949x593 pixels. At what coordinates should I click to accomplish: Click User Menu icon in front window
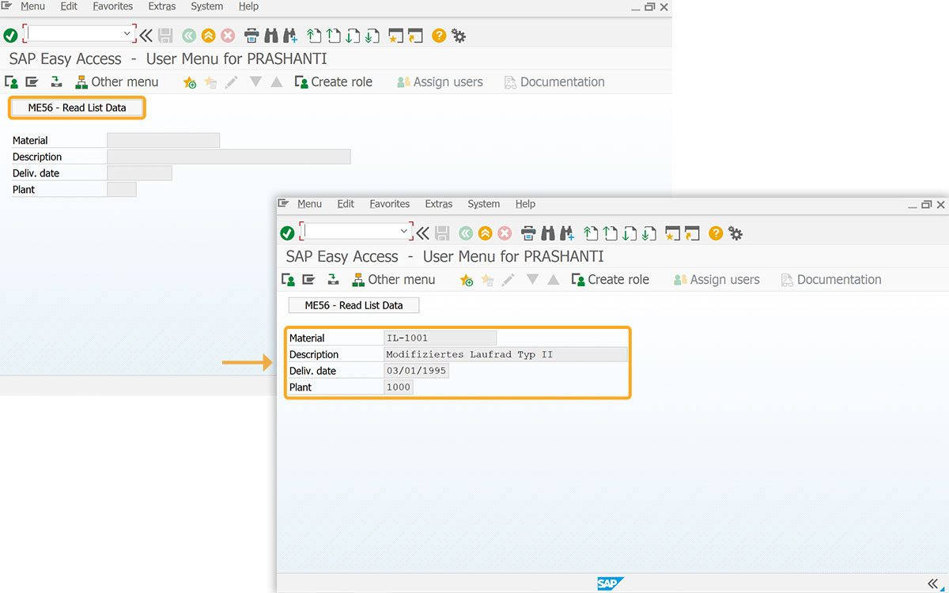(289, 280)
